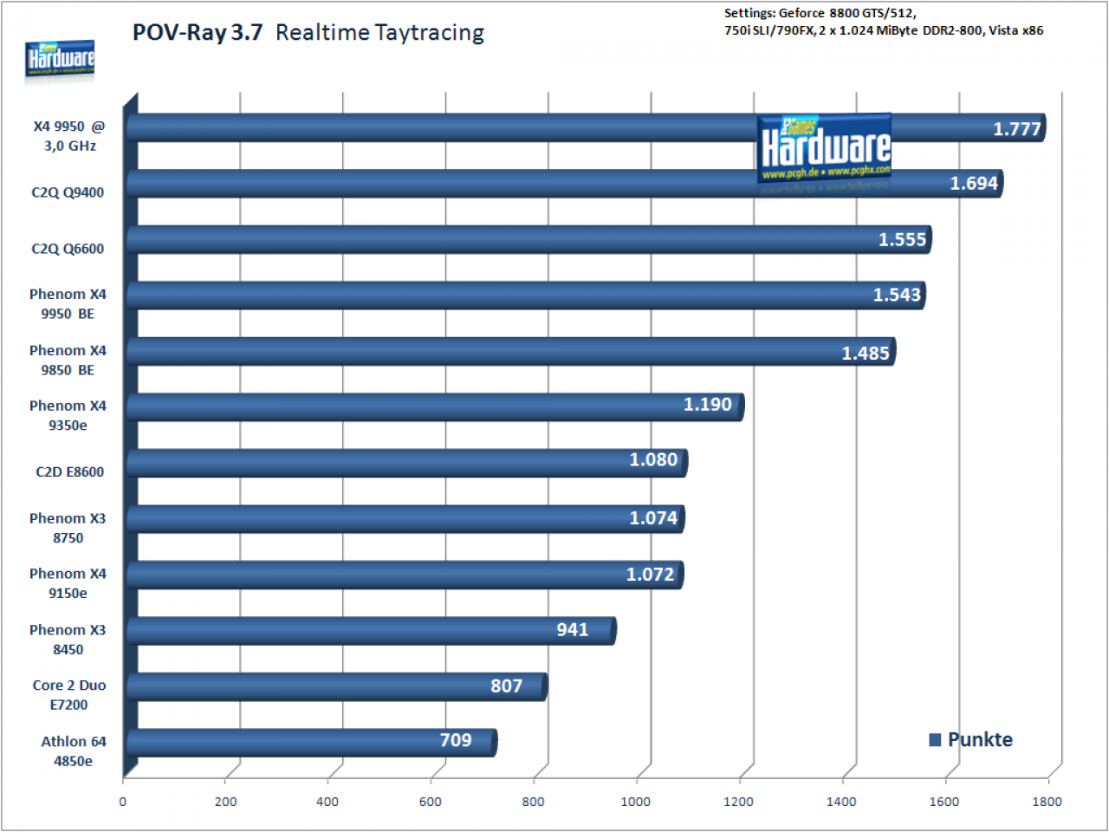
Task: Click the 'C2Q Q6600' row label
Action: point(68,249)
